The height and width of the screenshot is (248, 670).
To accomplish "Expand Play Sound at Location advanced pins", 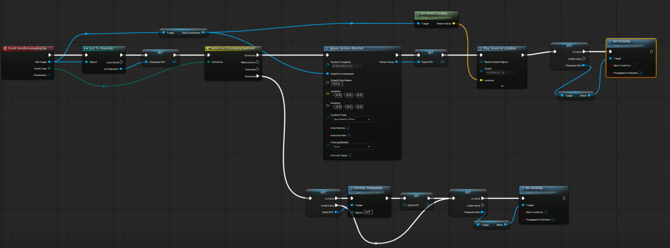I will click(x=502, y=86).
